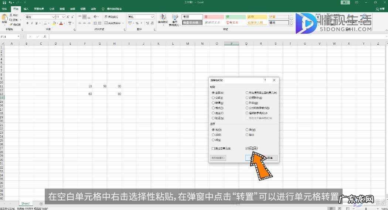Toggle Bold formatting
The width and height of the screenshot is (388, 210).
click(x=27, y=23)
